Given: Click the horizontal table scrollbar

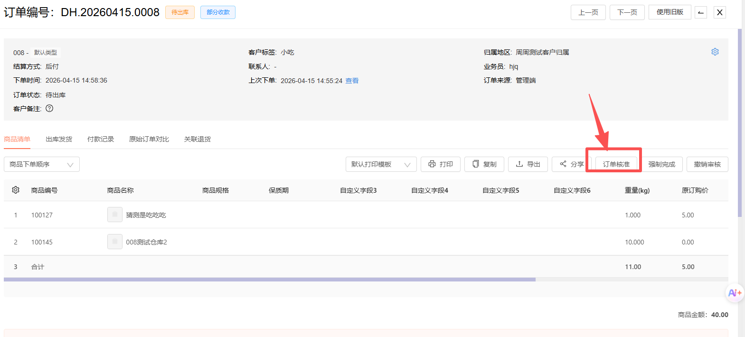Looking at the screenshot, I should click(x=270, y=280).
